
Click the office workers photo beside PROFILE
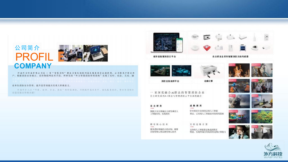[70, 53]
